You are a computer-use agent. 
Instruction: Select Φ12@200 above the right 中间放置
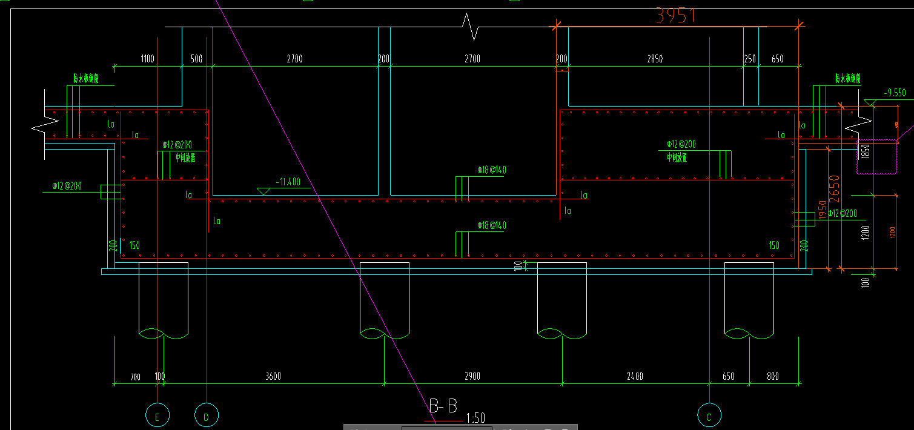coord(681,144)
